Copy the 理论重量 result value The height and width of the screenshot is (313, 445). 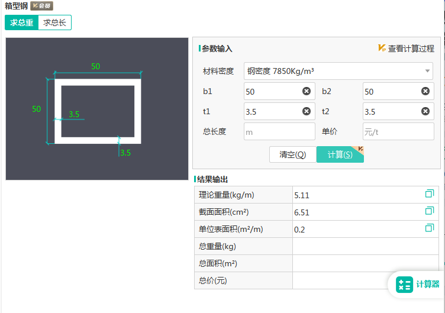pyautogui.click(x=430, y=194)
